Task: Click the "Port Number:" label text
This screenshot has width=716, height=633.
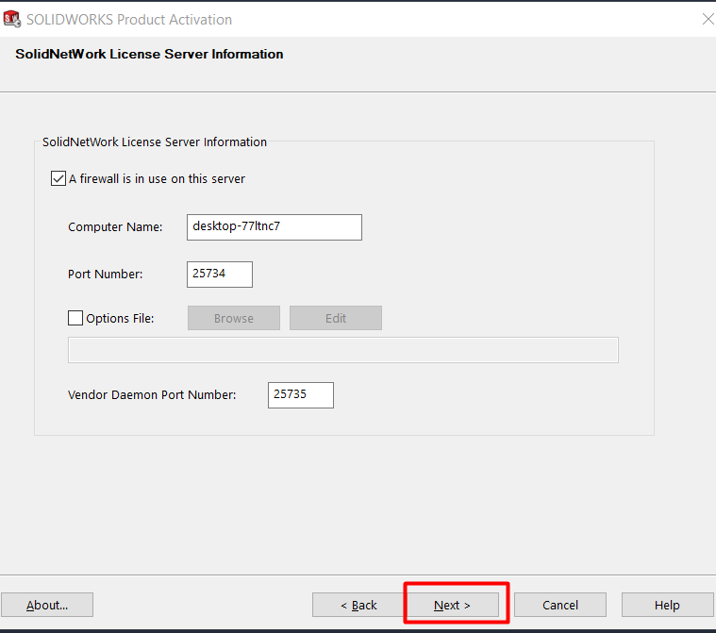Action: tap(105, 275)
